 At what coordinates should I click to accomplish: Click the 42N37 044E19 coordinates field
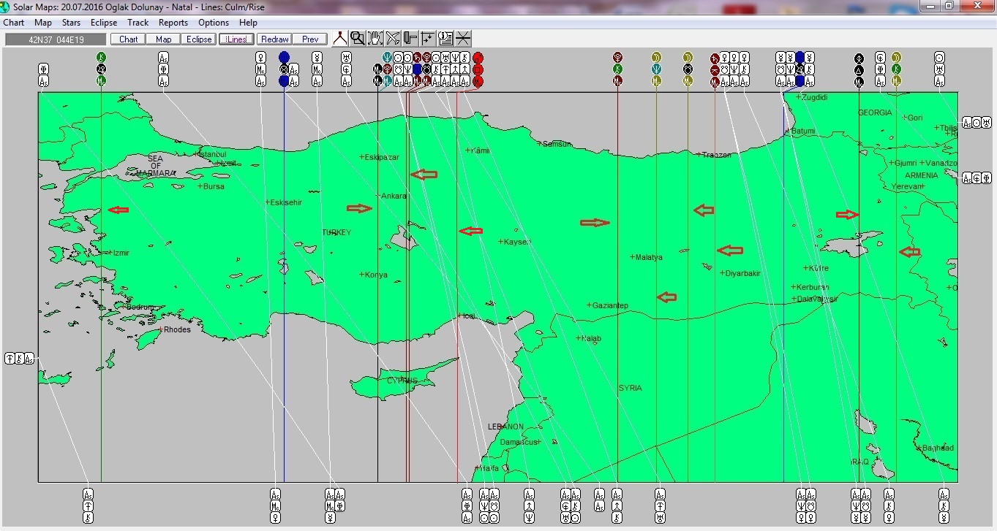coord(55,39)
